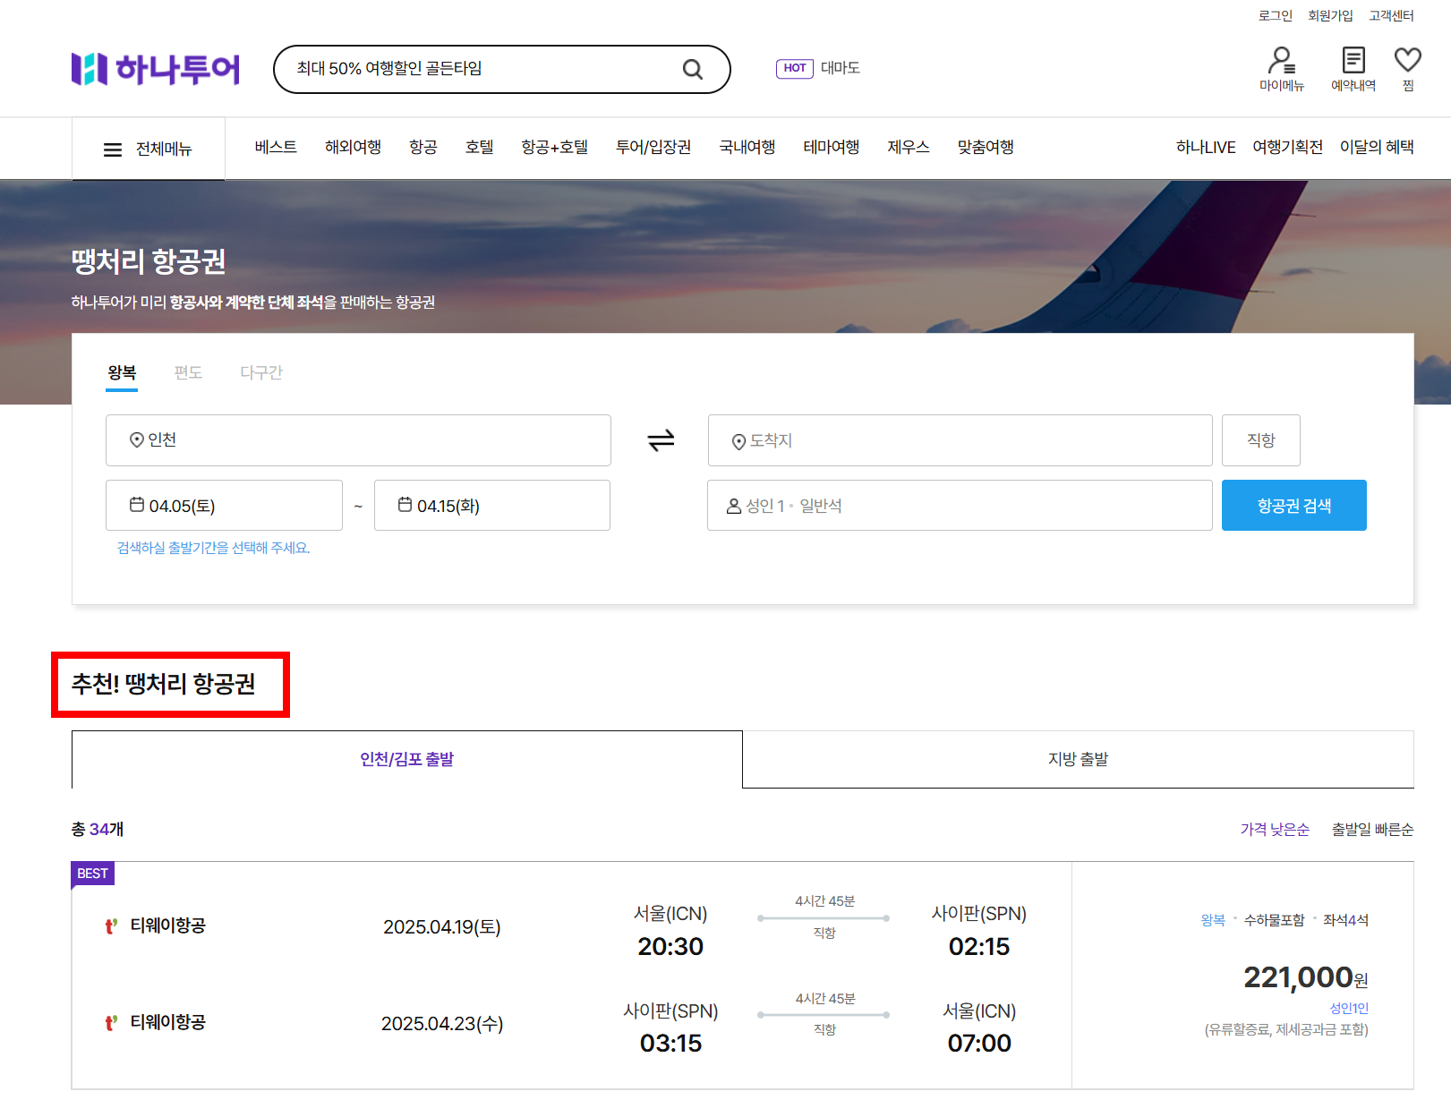
Task: Open 이달의 혜택 menu
Action: click(x=1377, y=147)
